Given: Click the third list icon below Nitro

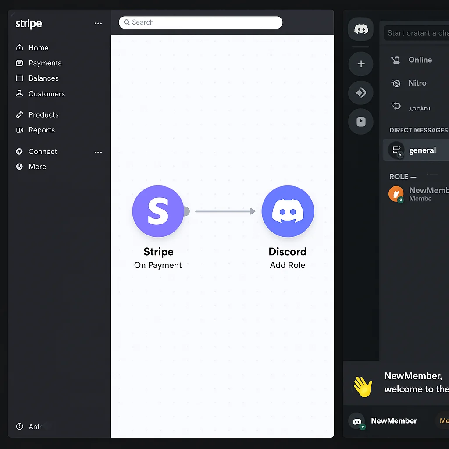Looking at the screenshot, I should click(396, 106).
